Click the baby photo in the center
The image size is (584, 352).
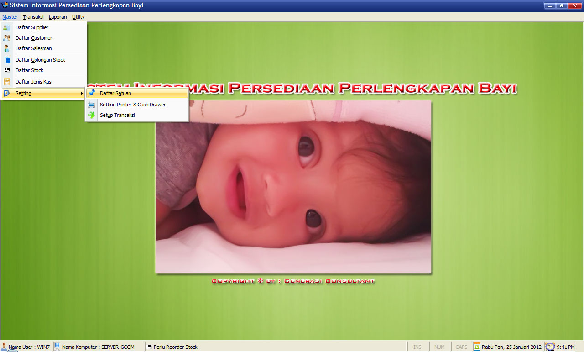[x=293, y=187]
